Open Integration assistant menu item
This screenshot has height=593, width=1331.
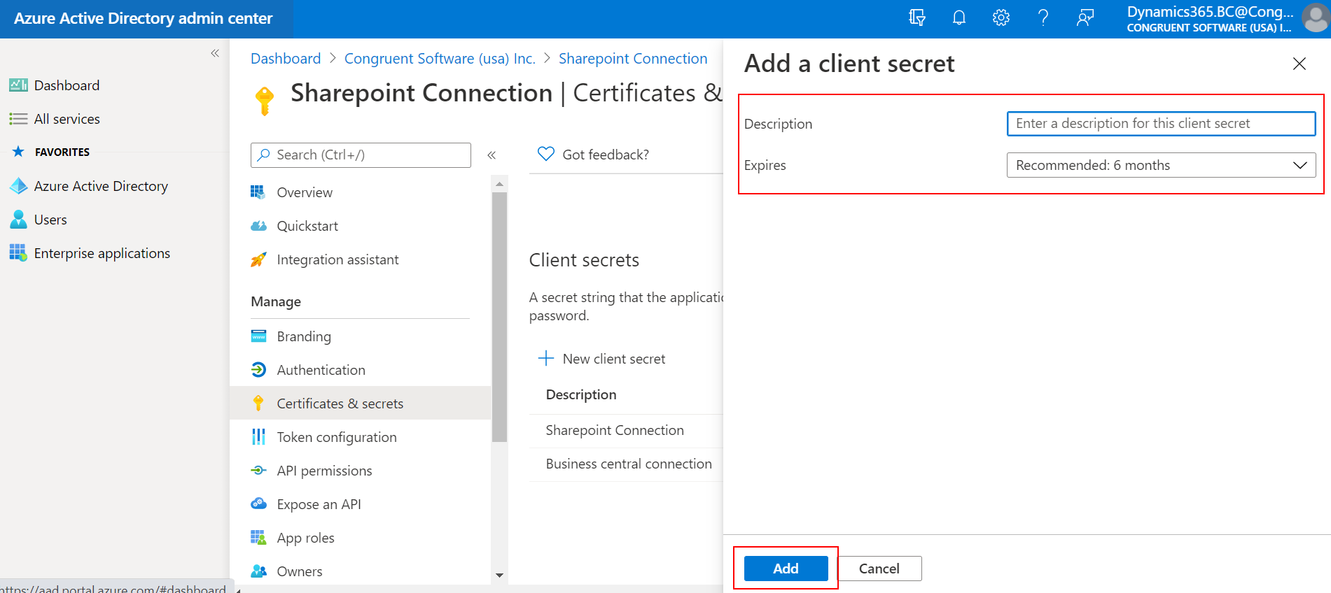(x=361, y=259)
